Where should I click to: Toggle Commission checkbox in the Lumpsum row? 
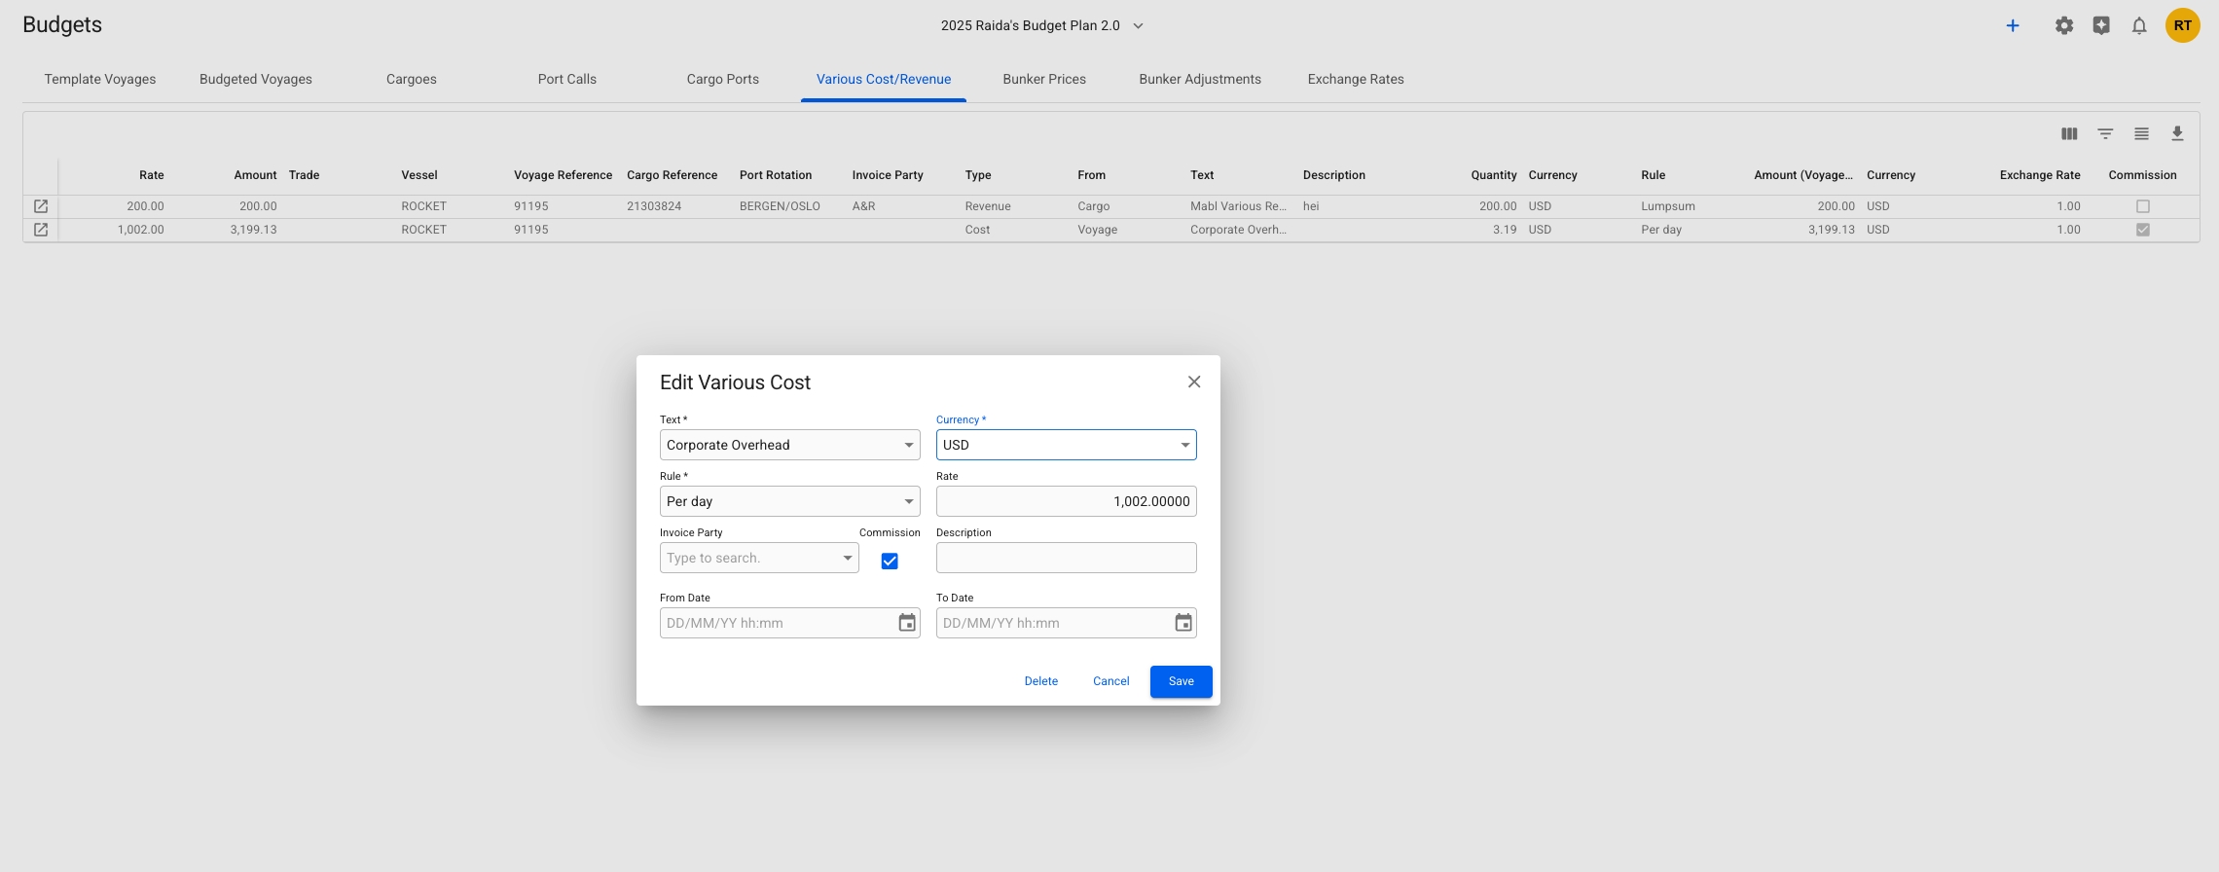2142,206
